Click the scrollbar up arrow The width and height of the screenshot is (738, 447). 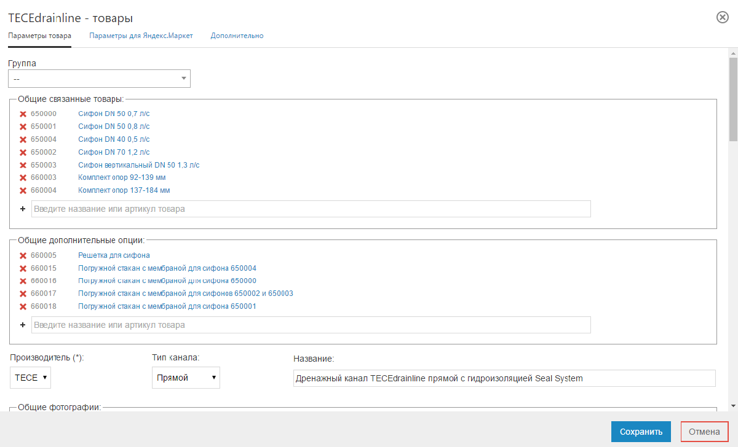pyautogui.click(x=732, y=52)
